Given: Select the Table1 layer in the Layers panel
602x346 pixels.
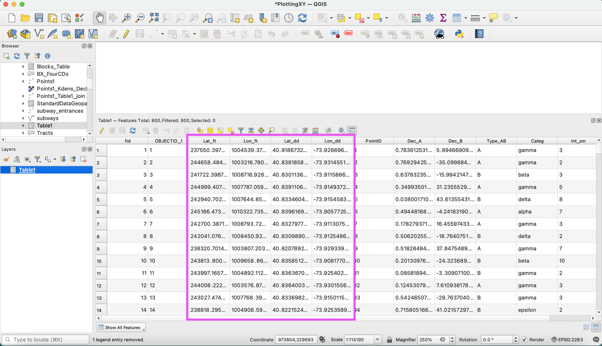Looking at the screenshot, I should point(26,169).
